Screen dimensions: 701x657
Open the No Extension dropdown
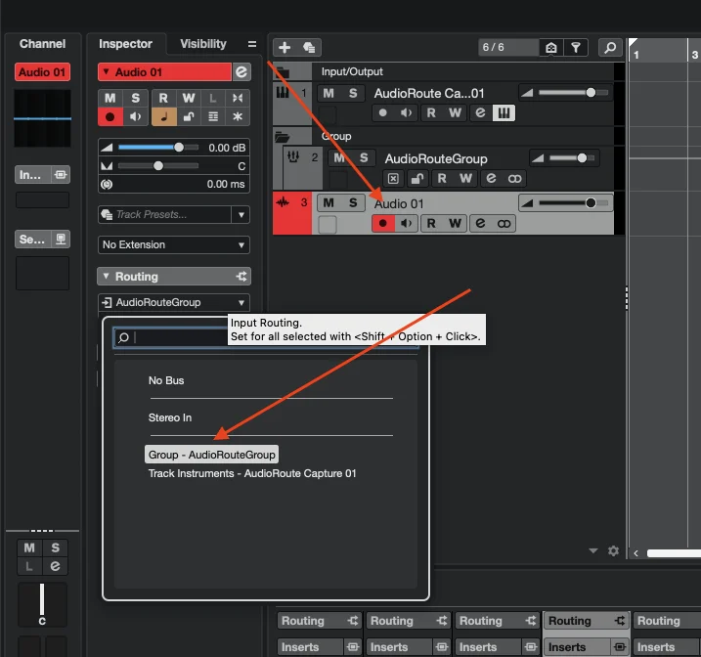[x=173, y=245]
